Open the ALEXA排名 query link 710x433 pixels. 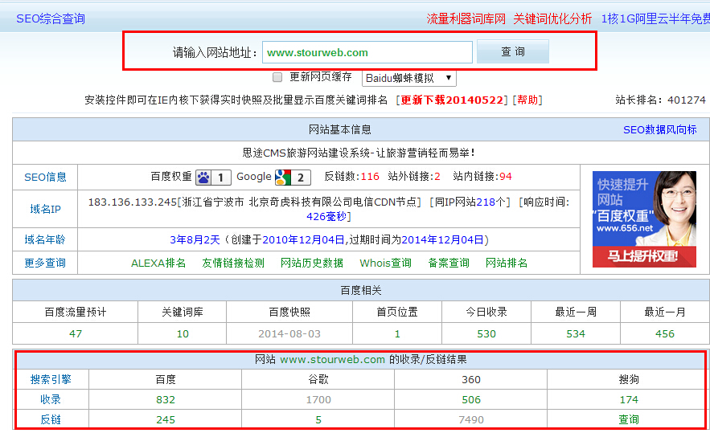click(x=158, y=263)
